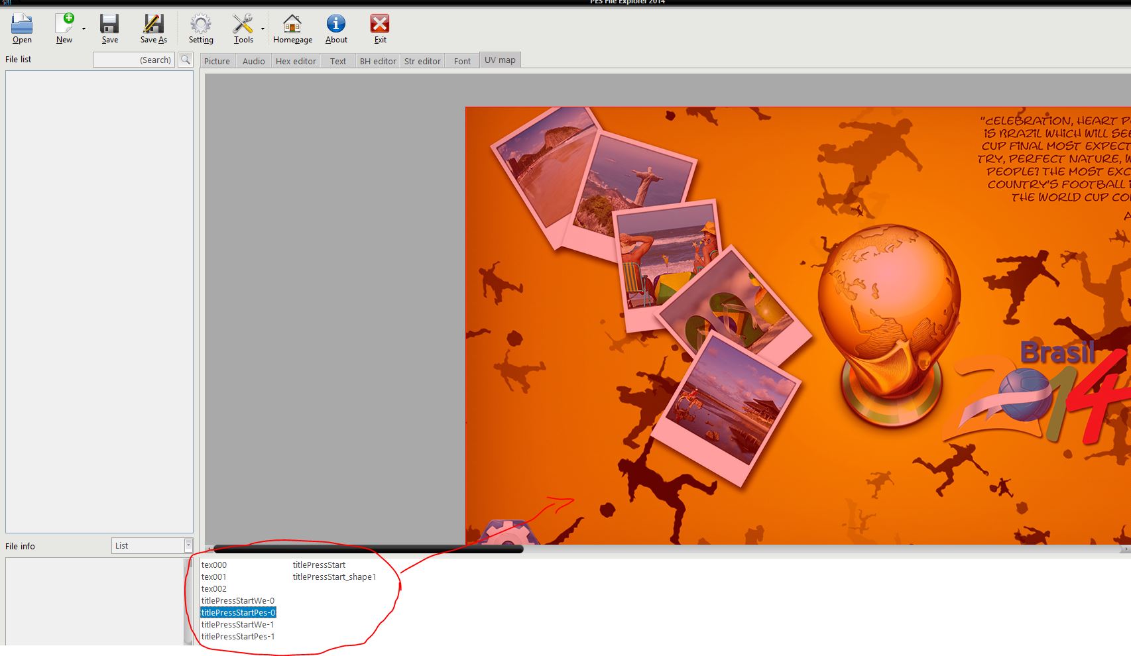Open the Setting gear icon
The width and height of the screenshot is (1131, 656).
(x=201, y=24)
